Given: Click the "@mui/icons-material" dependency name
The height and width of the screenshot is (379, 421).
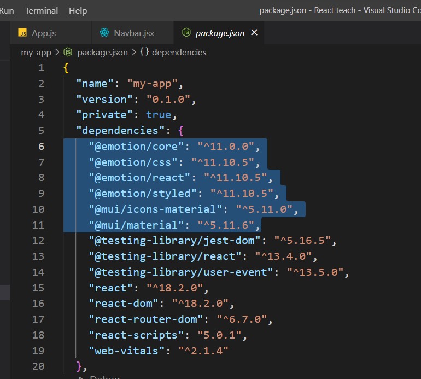Looking at the screenshot, I should [x=155, y=209].
